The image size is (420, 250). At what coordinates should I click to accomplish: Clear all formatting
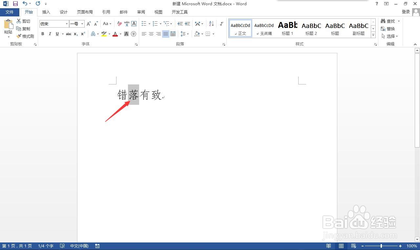119,24
